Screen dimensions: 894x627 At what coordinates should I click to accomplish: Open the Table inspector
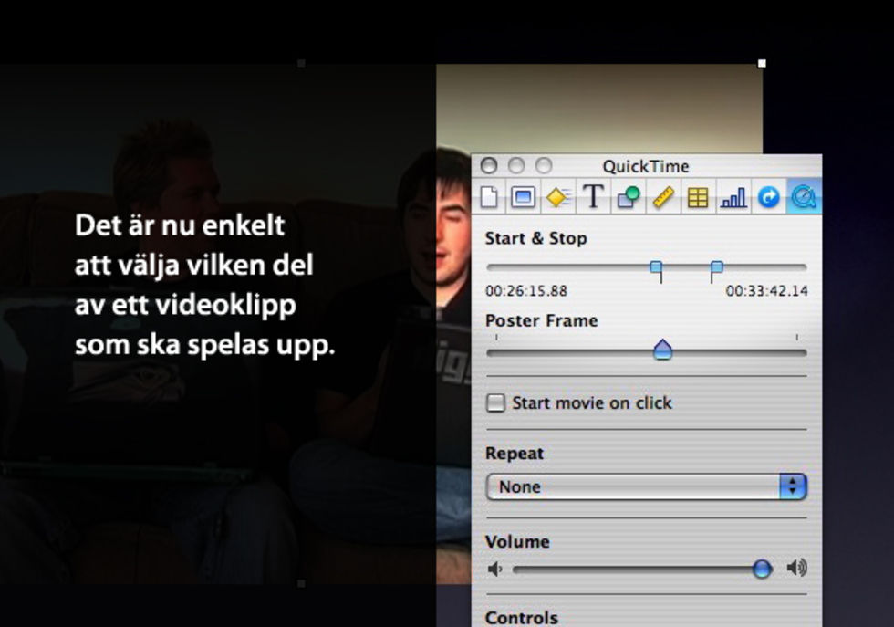[x=698, y=197]
